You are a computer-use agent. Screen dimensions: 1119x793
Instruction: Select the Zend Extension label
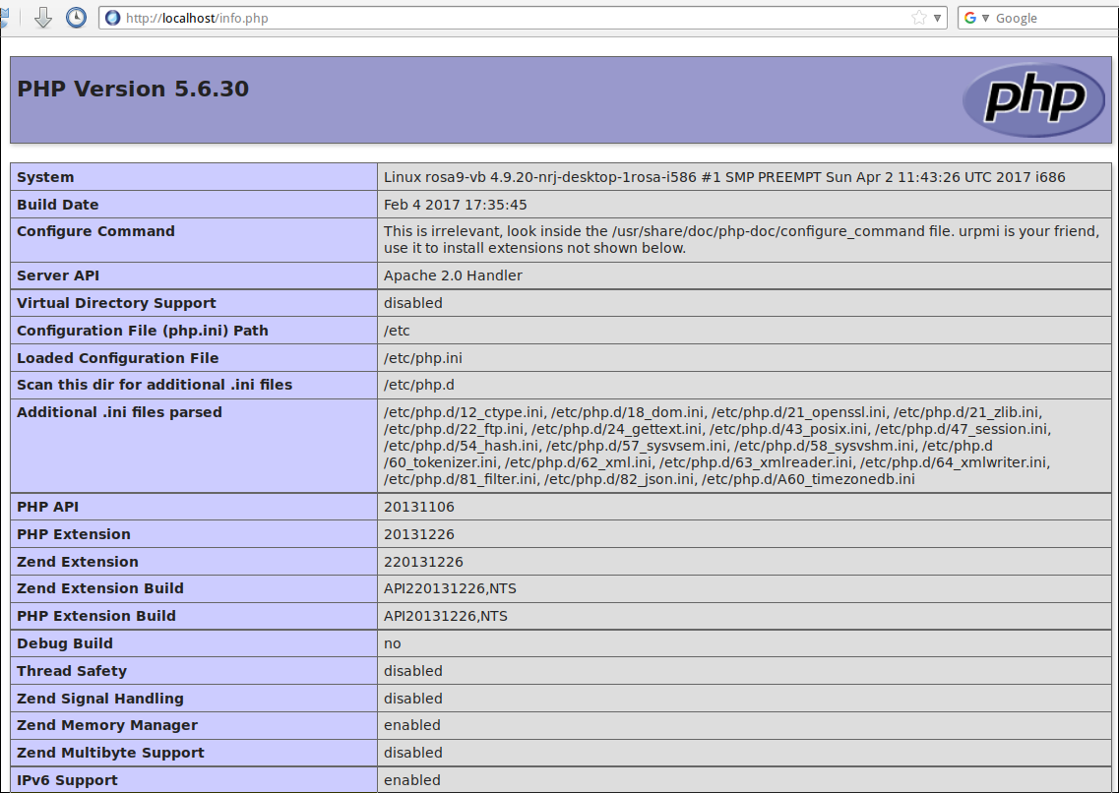[x=78, y=562]
